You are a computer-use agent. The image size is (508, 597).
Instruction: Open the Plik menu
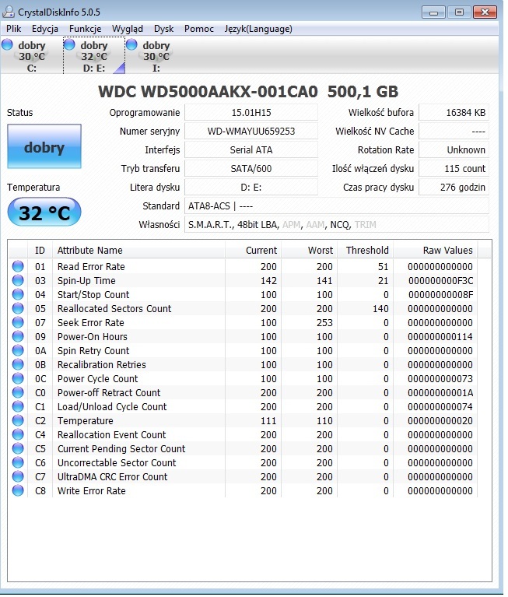click(x=14, y=29)
